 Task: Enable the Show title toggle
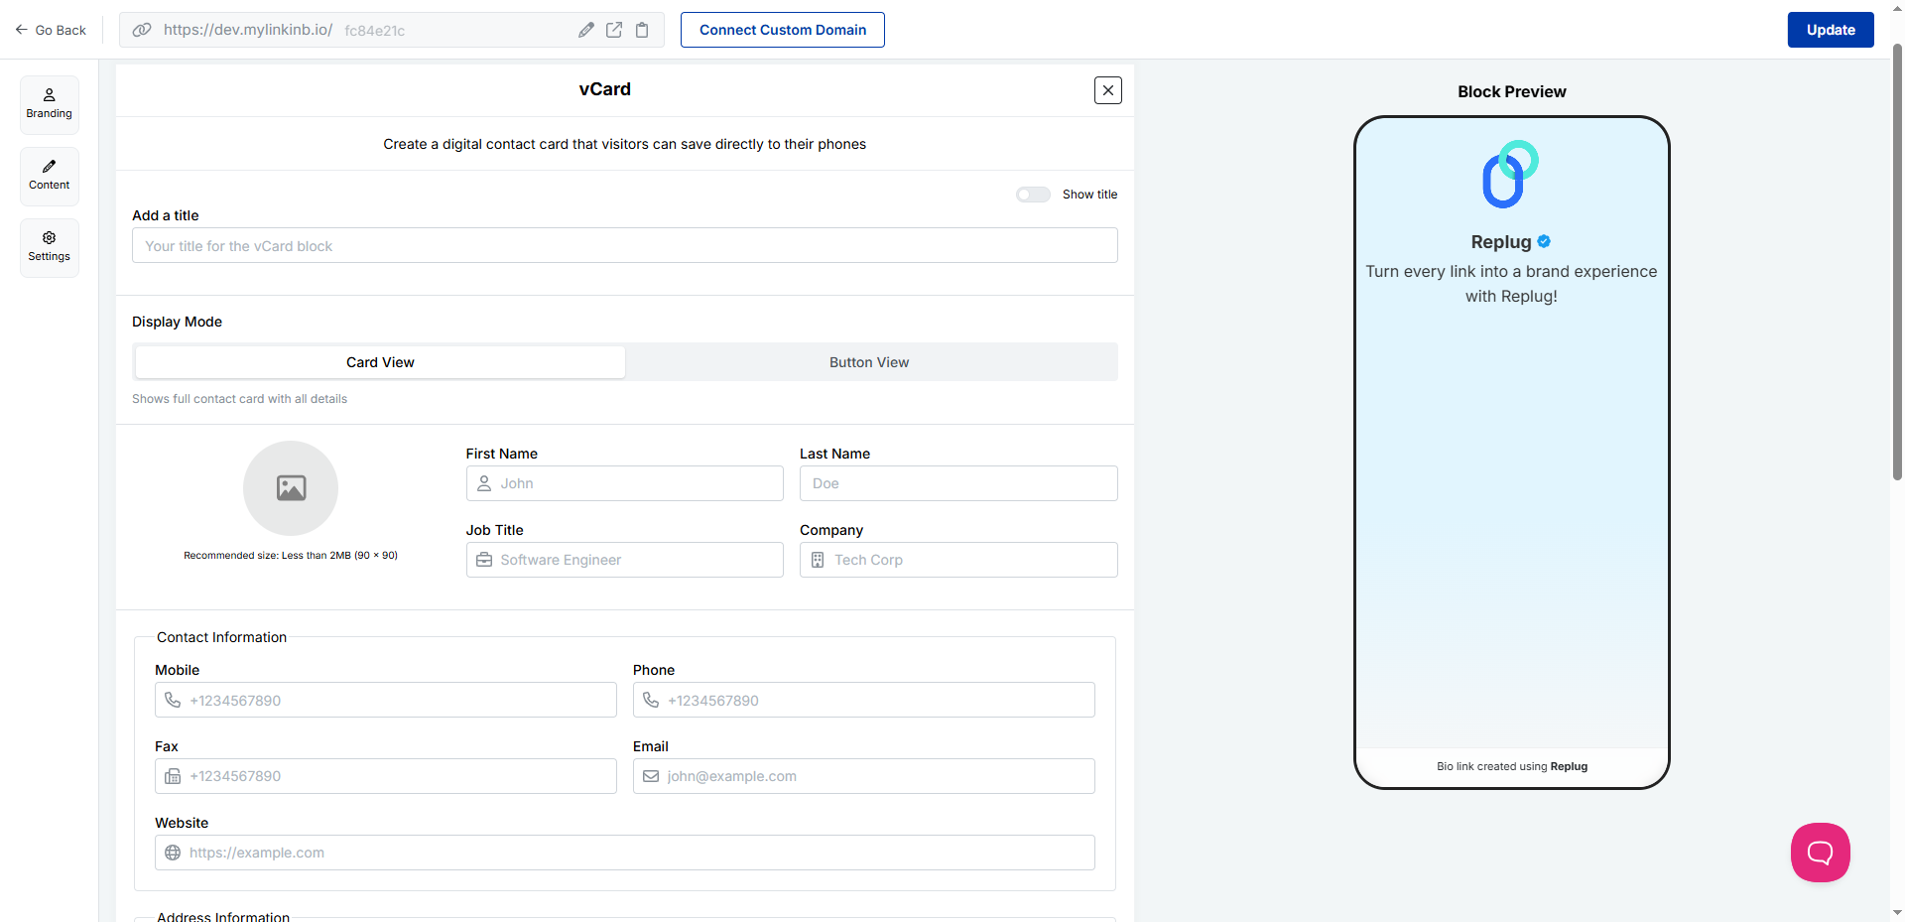[x=1033, y=195]
